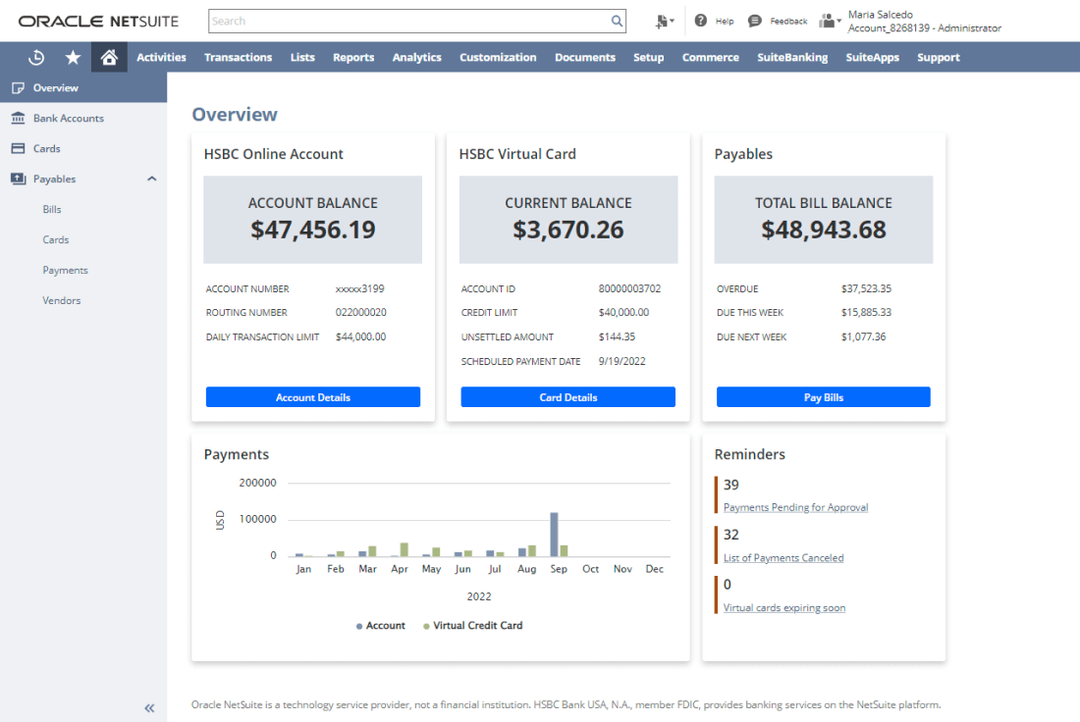Screen dimensions: 1080x722
Task: Click the Card Details button
Action: tap(568, 397)
